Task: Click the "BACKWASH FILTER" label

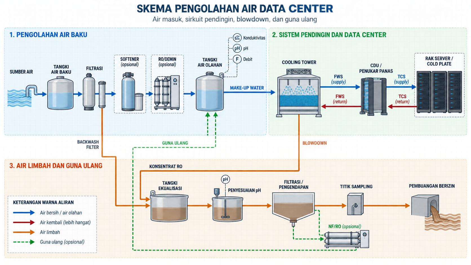Action: click(88, 144)
